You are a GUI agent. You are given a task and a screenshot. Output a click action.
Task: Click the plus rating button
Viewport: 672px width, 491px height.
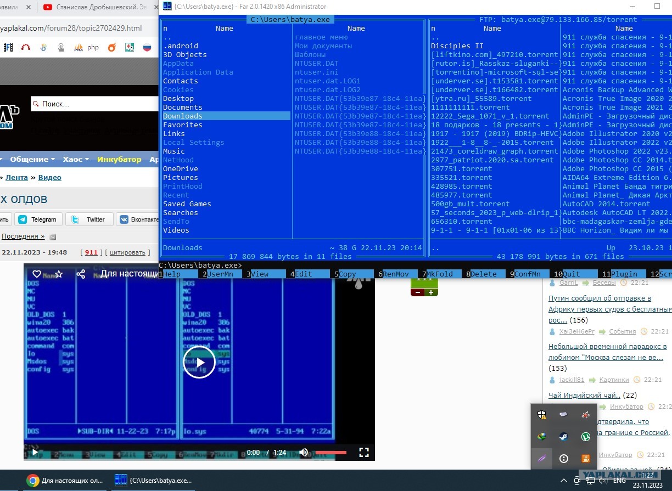[x=432, y=292]
